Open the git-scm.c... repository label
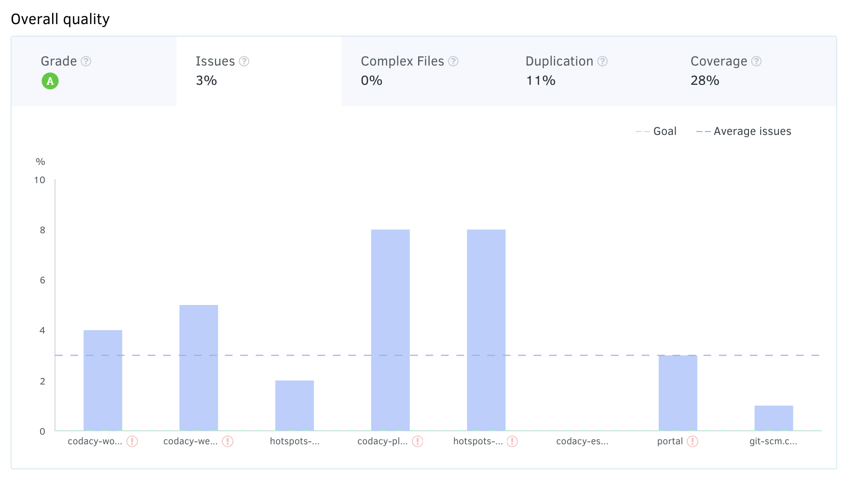Image resolution: width=843 pixels, height=478 pixels. [773, 441]
